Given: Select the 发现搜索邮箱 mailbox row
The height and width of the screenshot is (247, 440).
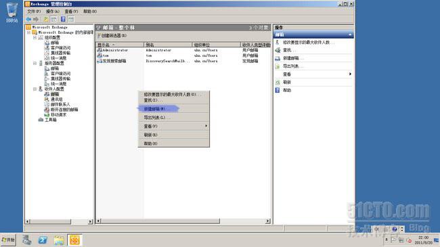Looking at the screenshot, I should coord(183,61).
